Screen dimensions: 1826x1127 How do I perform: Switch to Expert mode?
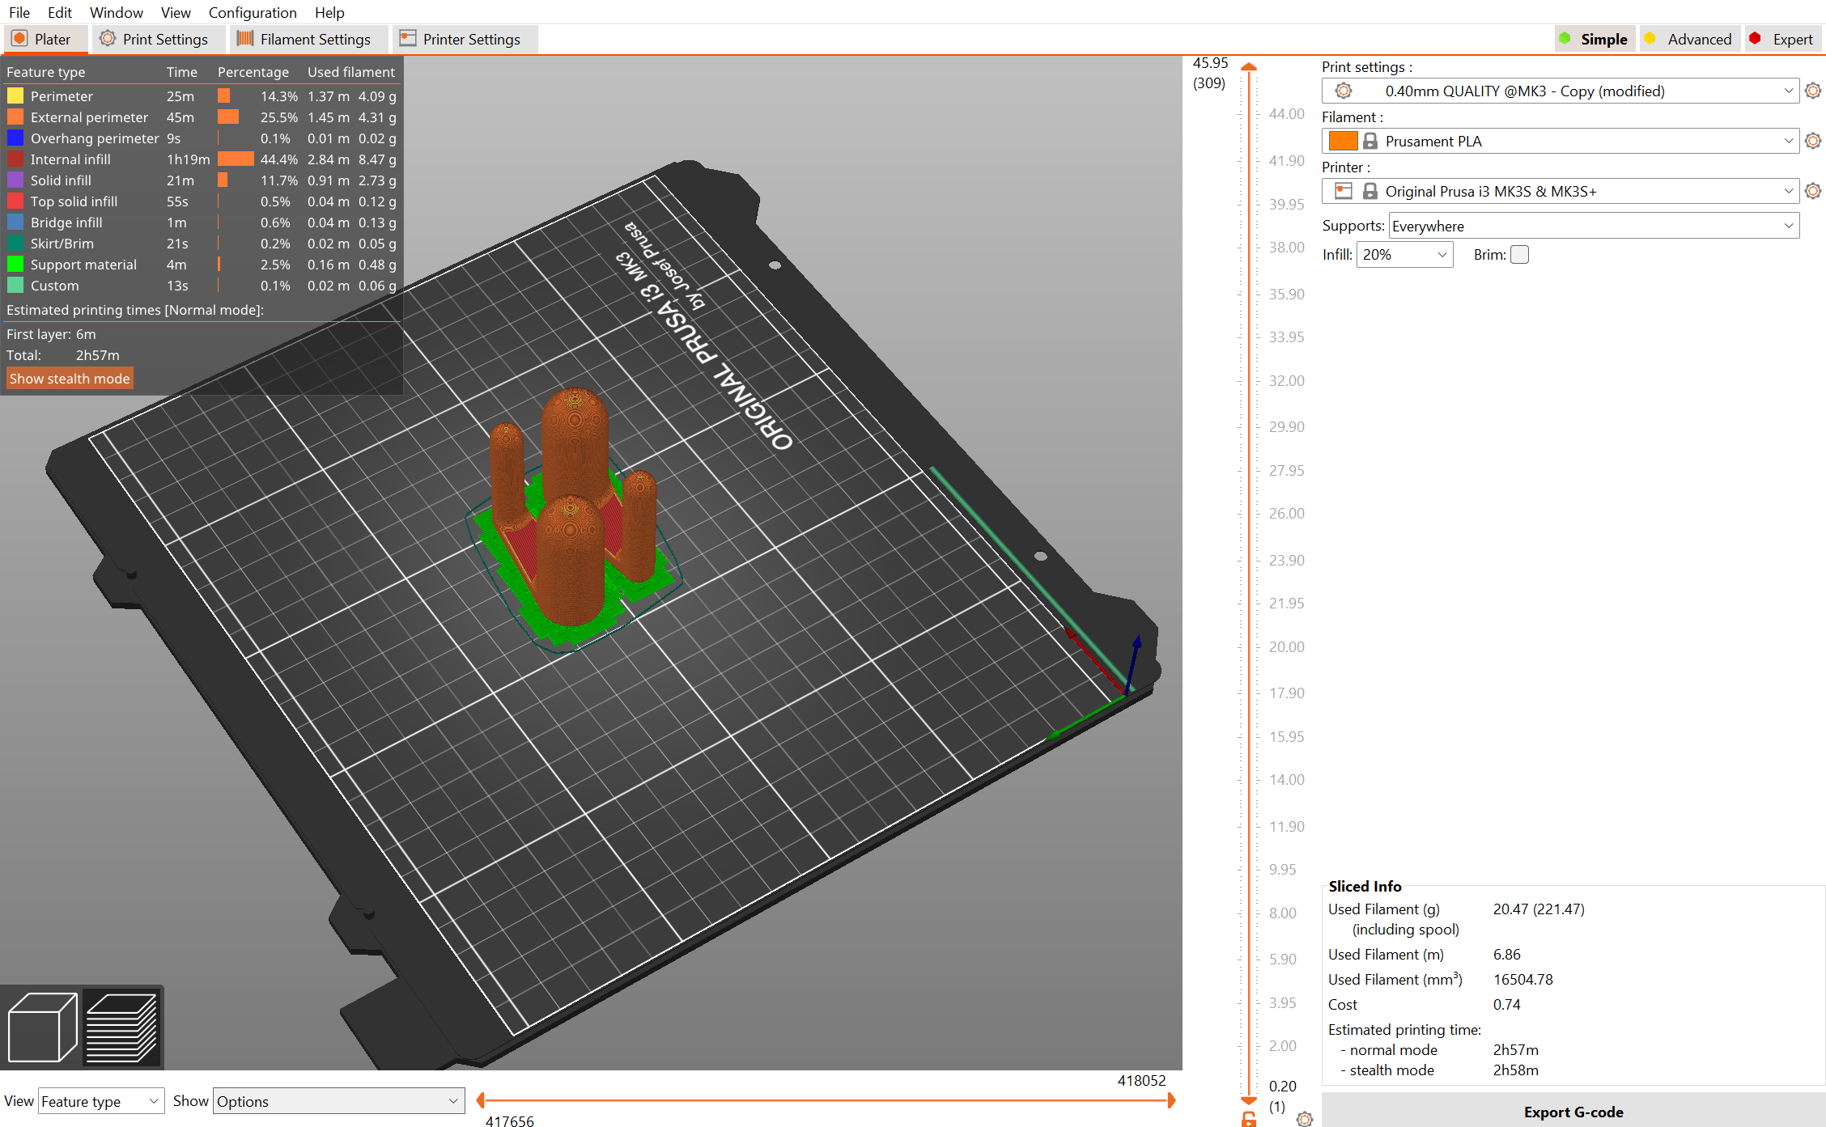point(1783,39)
